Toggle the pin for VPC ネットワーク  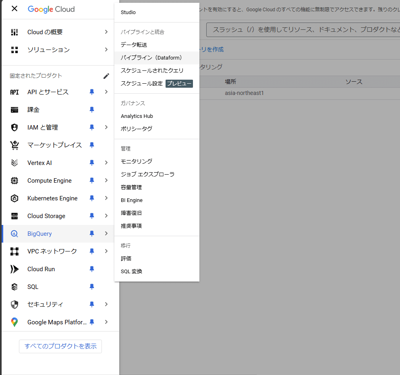point(92,251)
